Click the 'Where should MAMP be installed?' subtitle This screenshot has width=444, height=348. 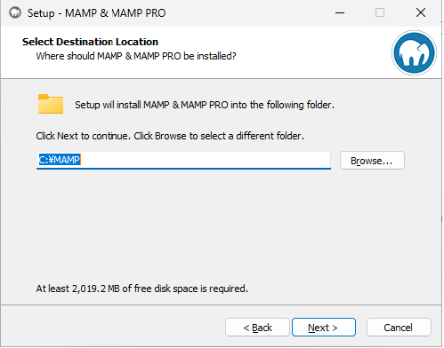(136, 56)
